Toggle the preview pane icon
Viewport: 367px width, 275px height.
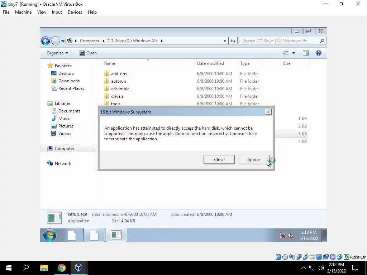pos(306,53)
